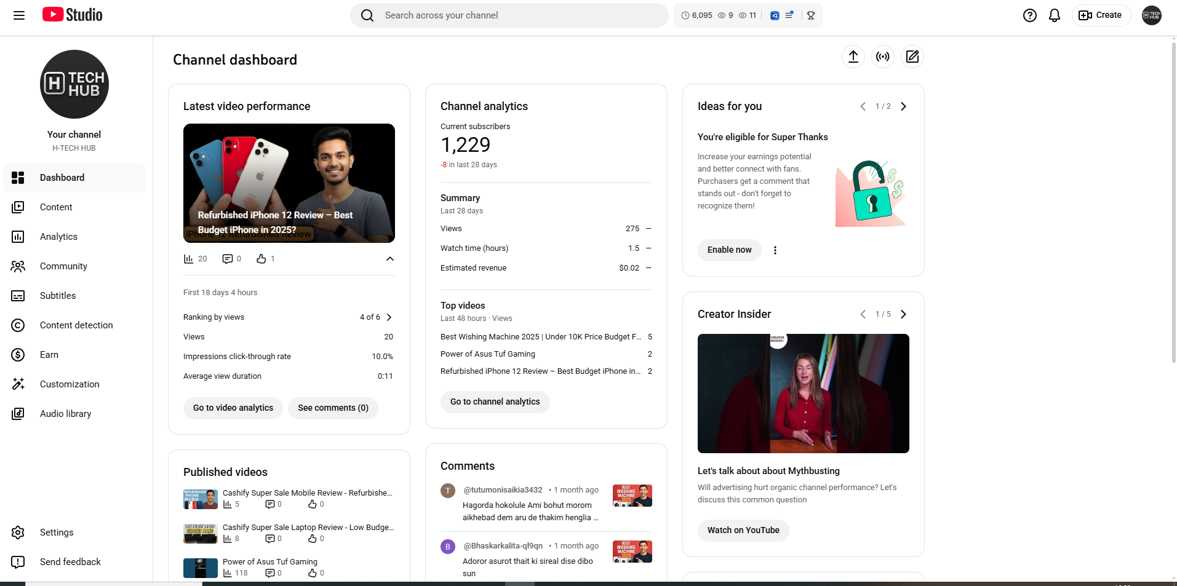Click the Create button
The height and width of the screenshot is (586, 1177).
coord(1101,15)
